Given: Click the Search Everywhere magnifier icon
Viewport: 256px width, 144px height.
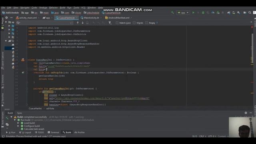Looking at the screenshot, I should pyautogui.click(x=250, y=12).
